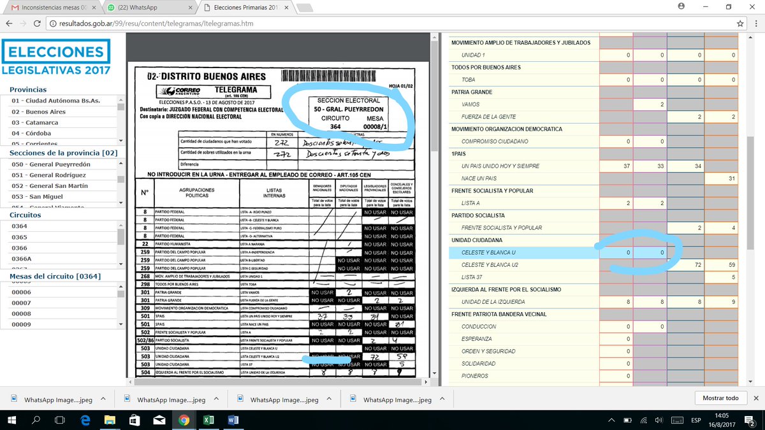Click the value 72 in the results table
The width and height of the screenshot is (765, 430).
[x=697, y=265]
